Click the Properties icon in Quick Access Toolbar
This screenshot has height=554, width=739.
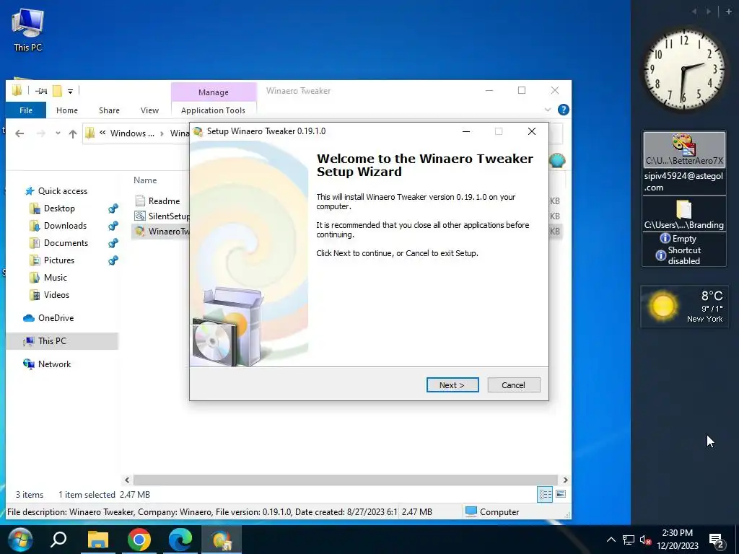click(x=41, y=91)
